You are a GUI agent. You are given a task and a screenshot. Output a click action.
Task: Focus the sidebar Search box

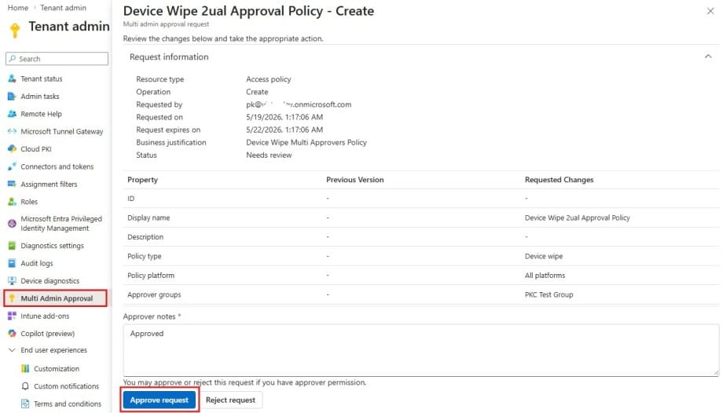click(57, 59)
